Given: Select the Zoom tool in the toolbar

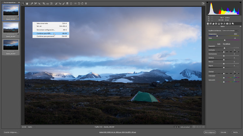Looking at the screenshot, I should click(x=23, y=4).
